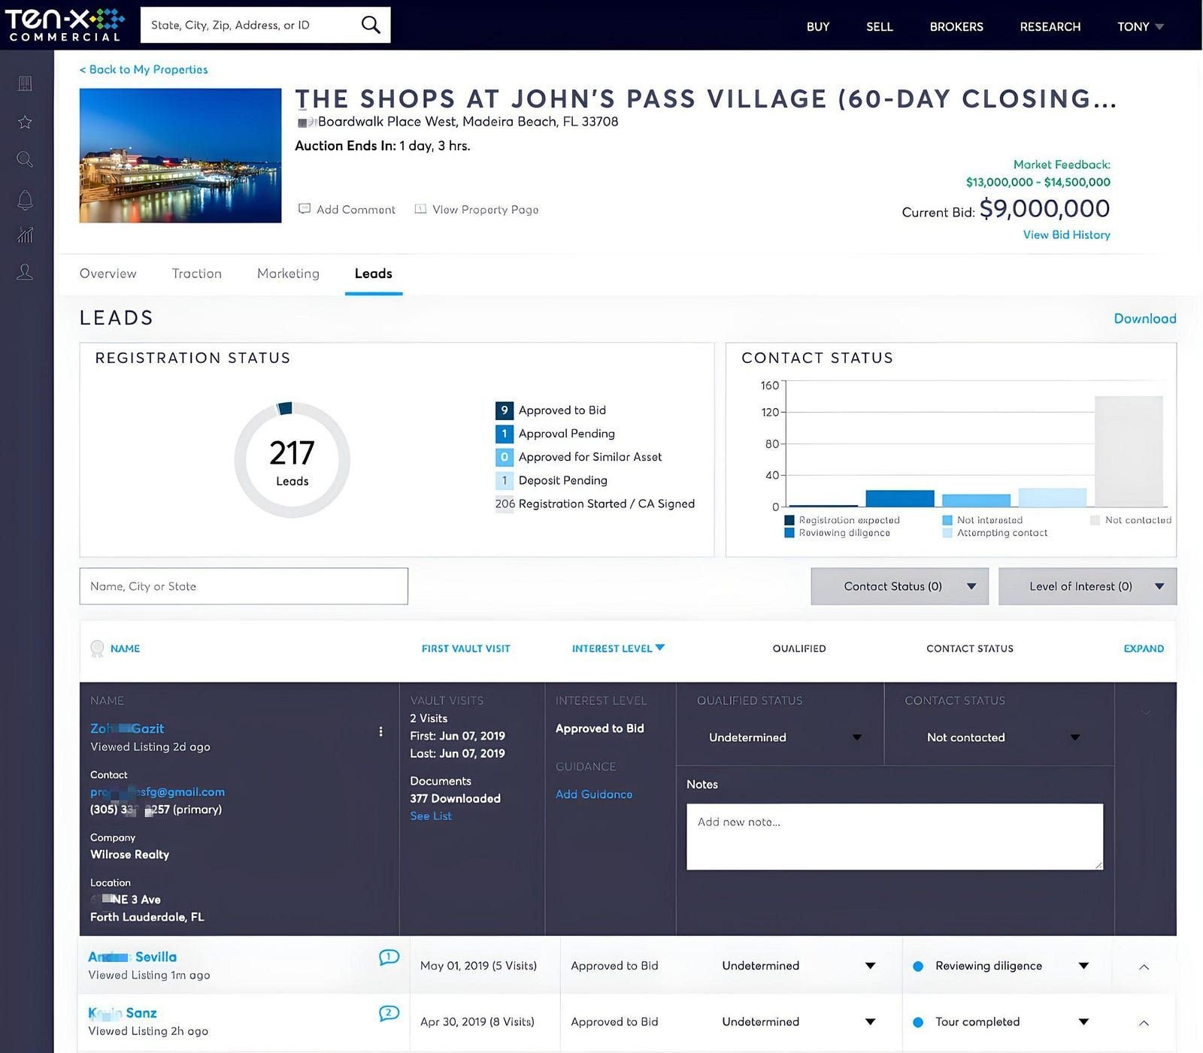The width and height of the screenshot is (1203, 1053).
Task: Click the View Bid History link
Action: [1065, 235]
